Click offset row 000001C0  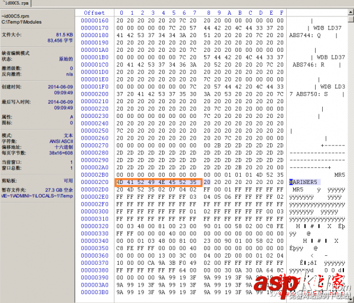coord(94,64)
